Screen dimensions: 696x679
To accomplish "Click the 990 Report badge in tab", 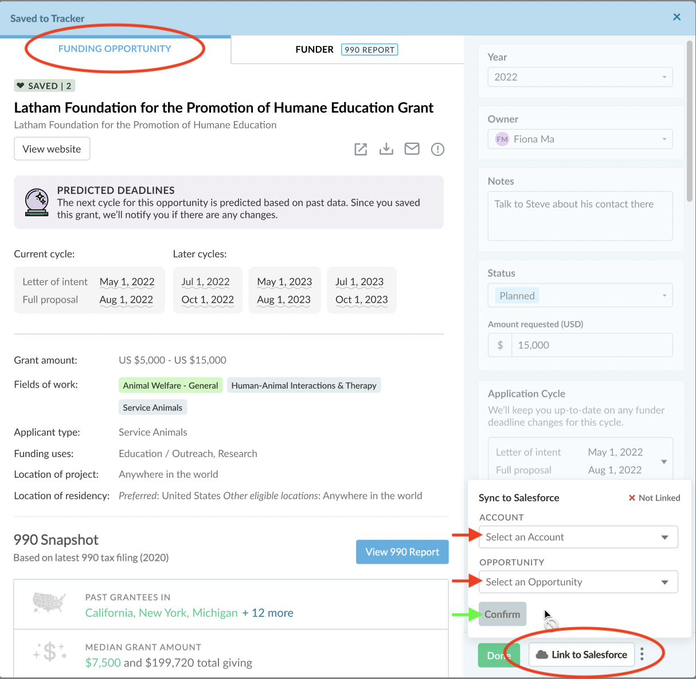I will [x=370, y=50].
